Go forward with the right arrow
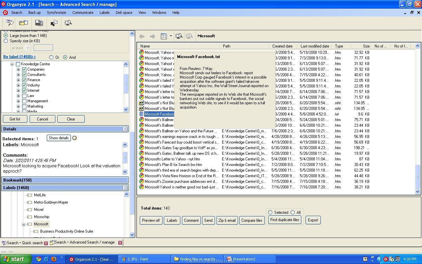 (152, 36)
